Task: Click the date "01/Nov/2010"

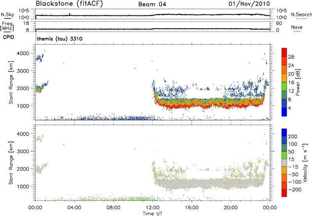Action: point(249,4)
